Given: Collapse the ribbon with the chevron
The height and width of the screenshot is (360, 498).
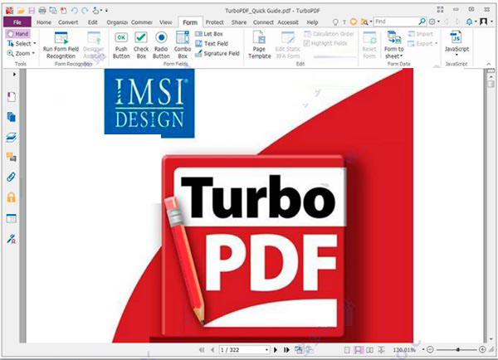Looking at the screenshot, I should pos(489,64).
